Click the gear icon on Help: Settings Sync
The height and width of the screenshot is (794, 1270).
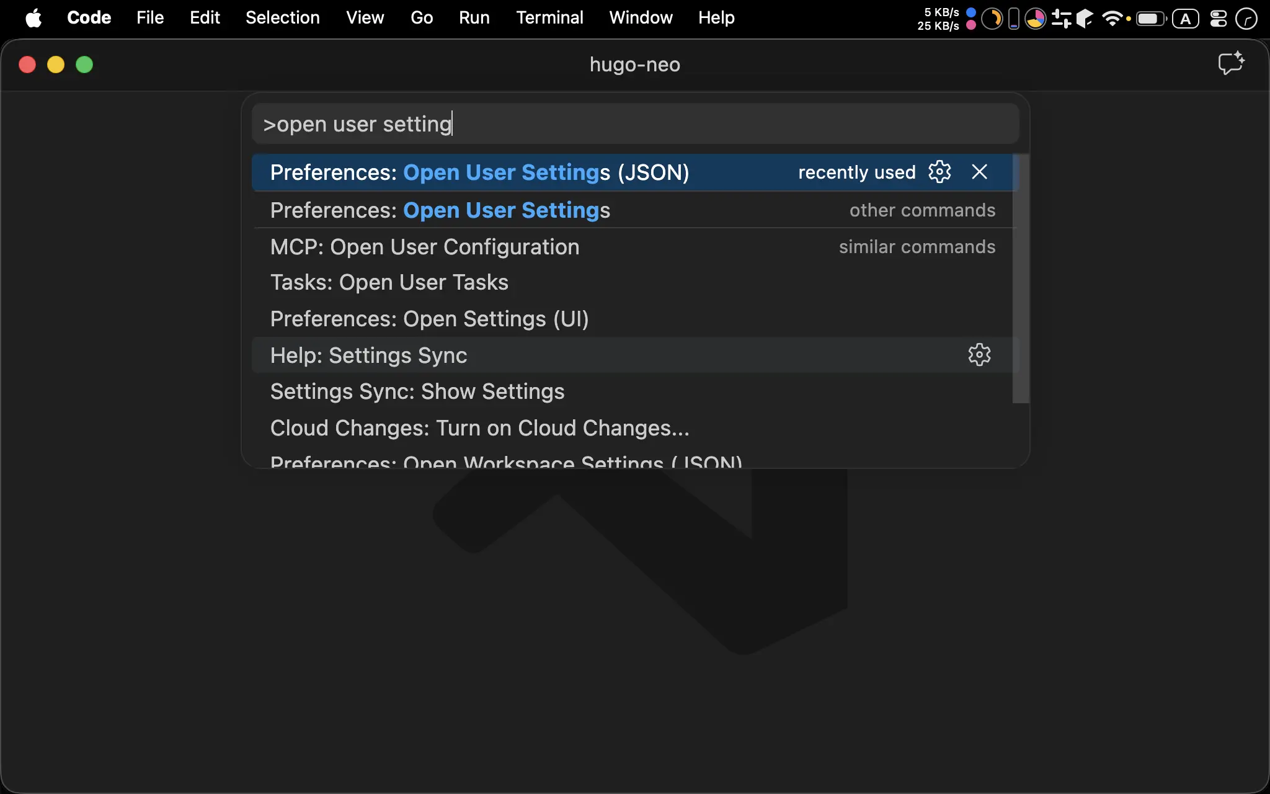pyautogui.click(x=979, y=355)
